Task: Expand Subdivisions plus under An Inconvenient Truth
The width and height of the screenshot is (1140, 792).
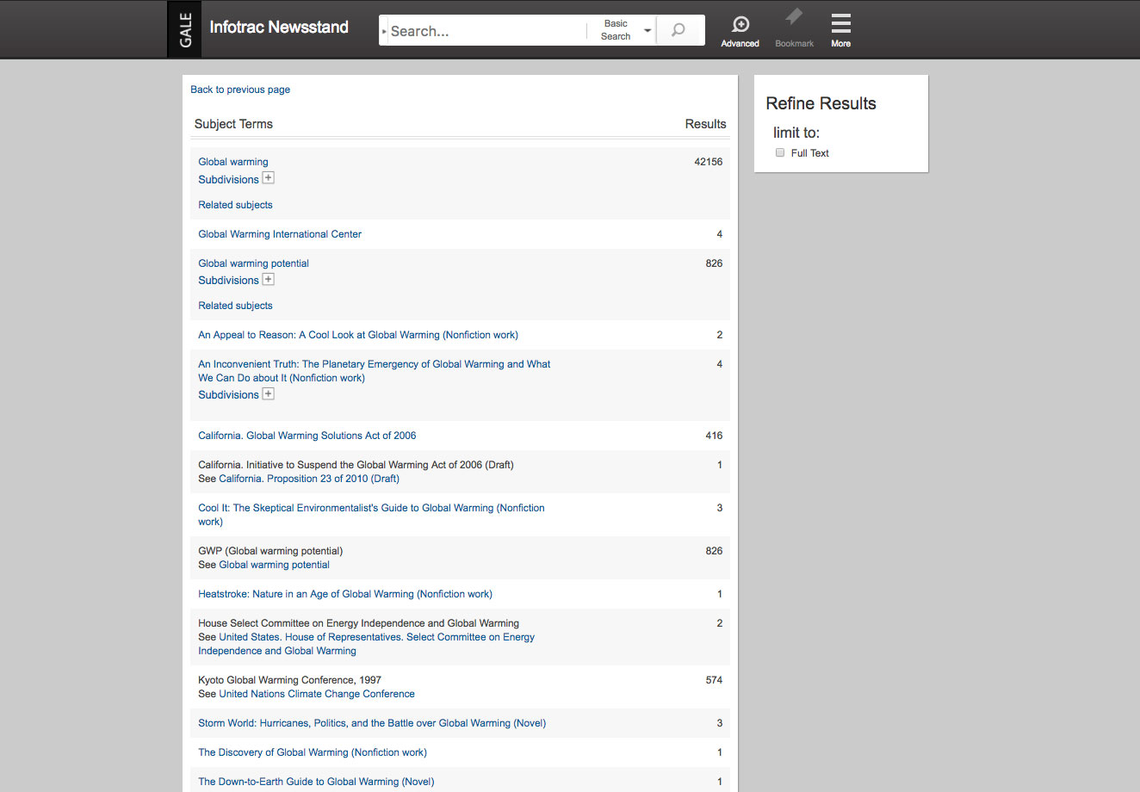Action: 269,393
